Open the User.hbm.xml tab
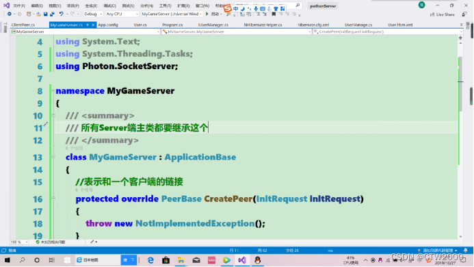Image resolution: width=474 pixels, height=267 pixels. coord(400,25)
